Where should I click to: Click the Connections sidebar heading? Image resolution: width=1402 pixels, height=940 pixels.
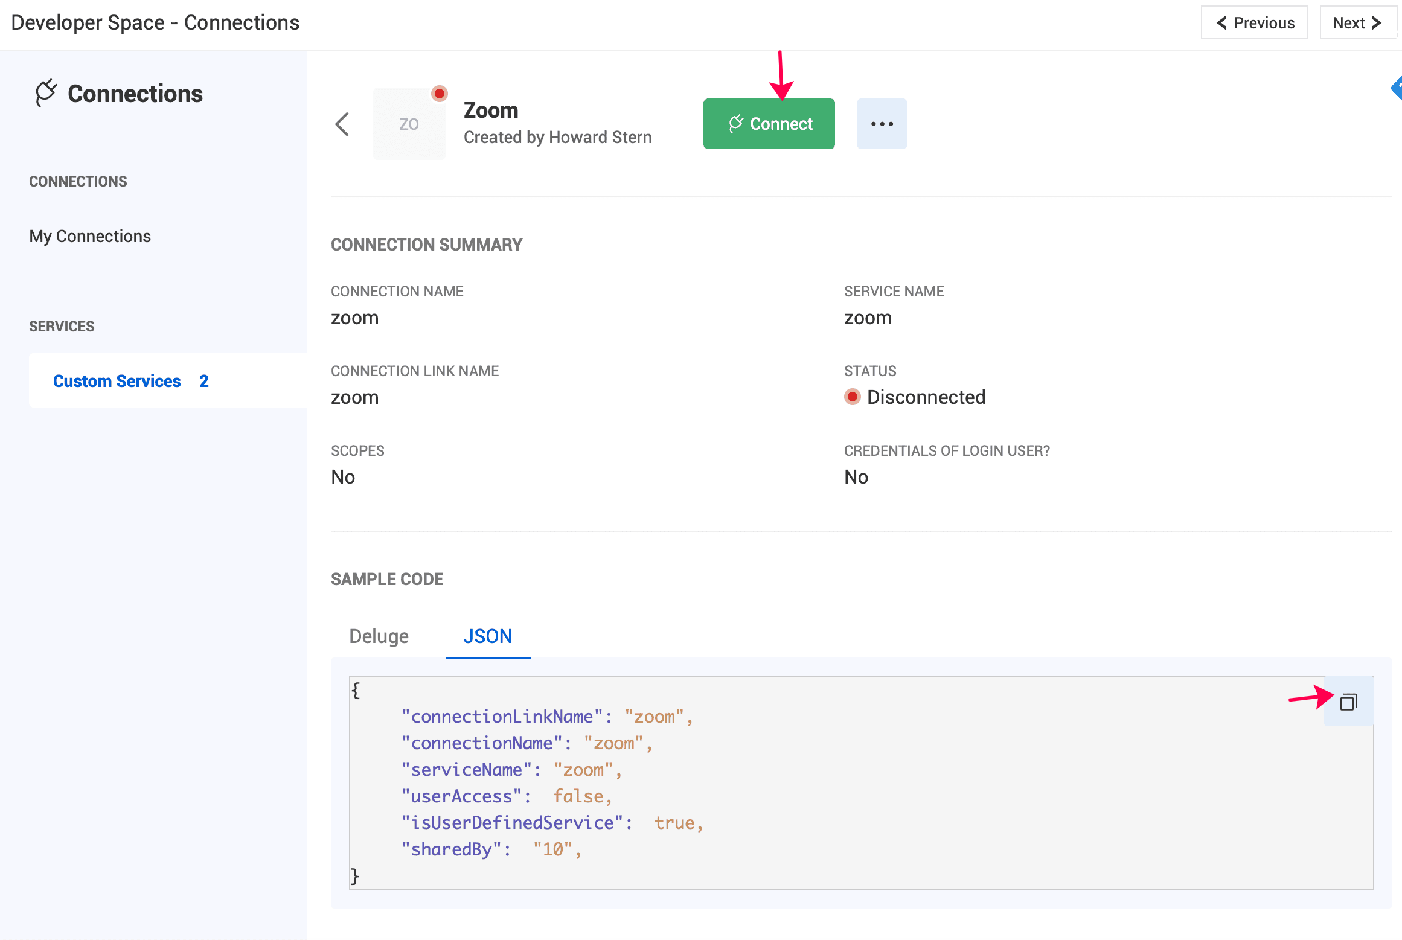point(135,94)
